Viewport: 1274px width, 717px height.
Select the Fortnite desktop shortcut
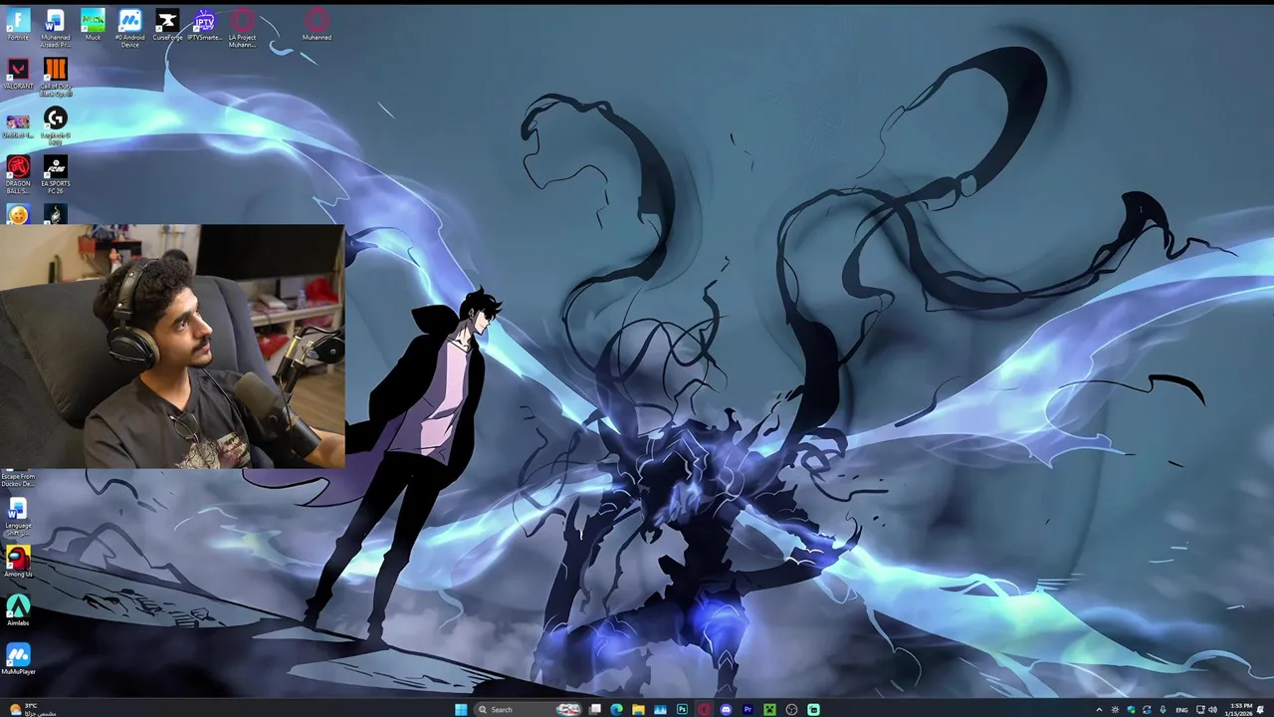(x=18, y=25)
